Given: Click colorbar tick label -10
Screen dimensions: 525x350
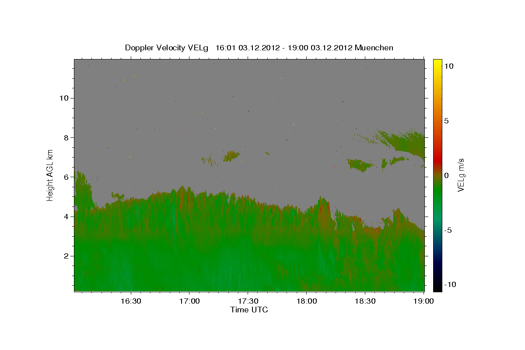Looking at the screenshot, I should 450,285.
